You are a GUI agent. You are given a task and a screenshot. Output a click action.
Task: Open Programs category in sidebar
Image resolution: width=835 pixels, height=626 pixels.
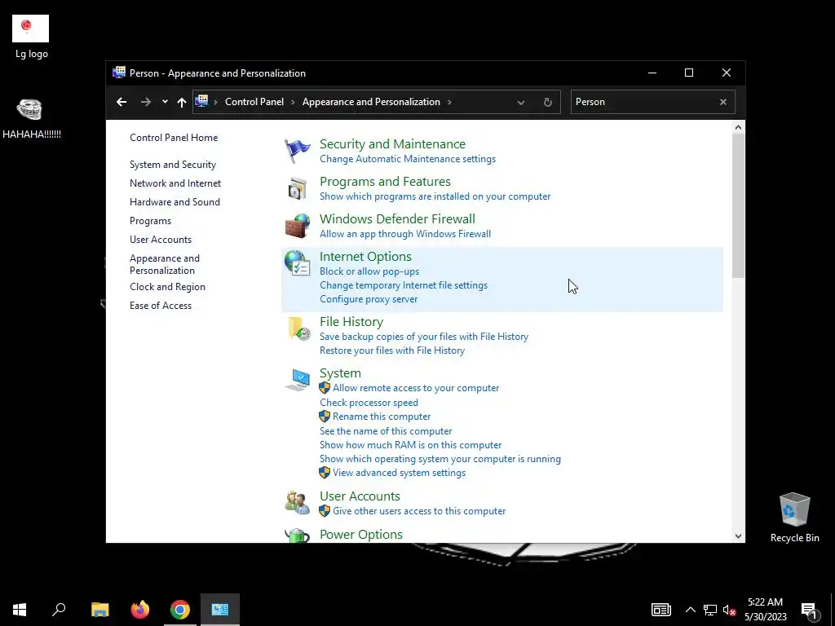click(150, 220)
